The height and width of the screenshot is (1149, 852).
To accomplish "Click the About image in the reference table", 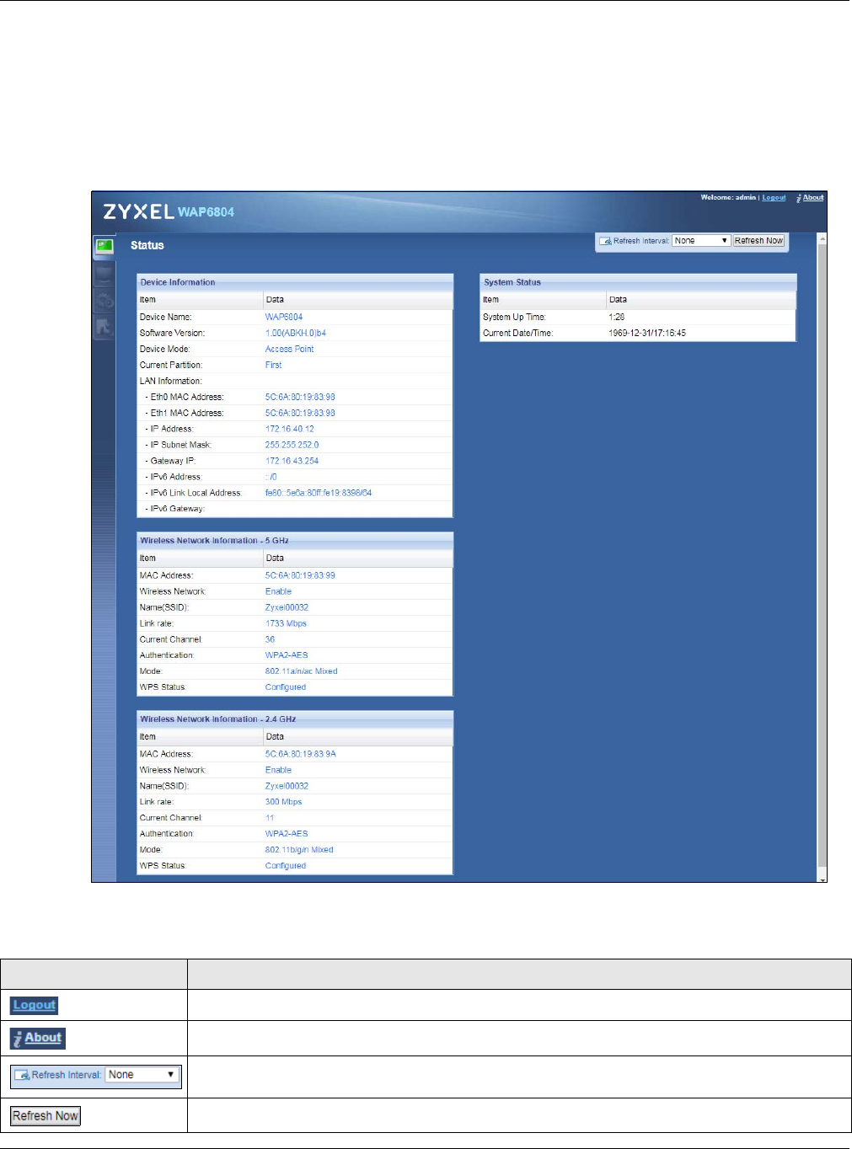I will [x=38, y=1038].
